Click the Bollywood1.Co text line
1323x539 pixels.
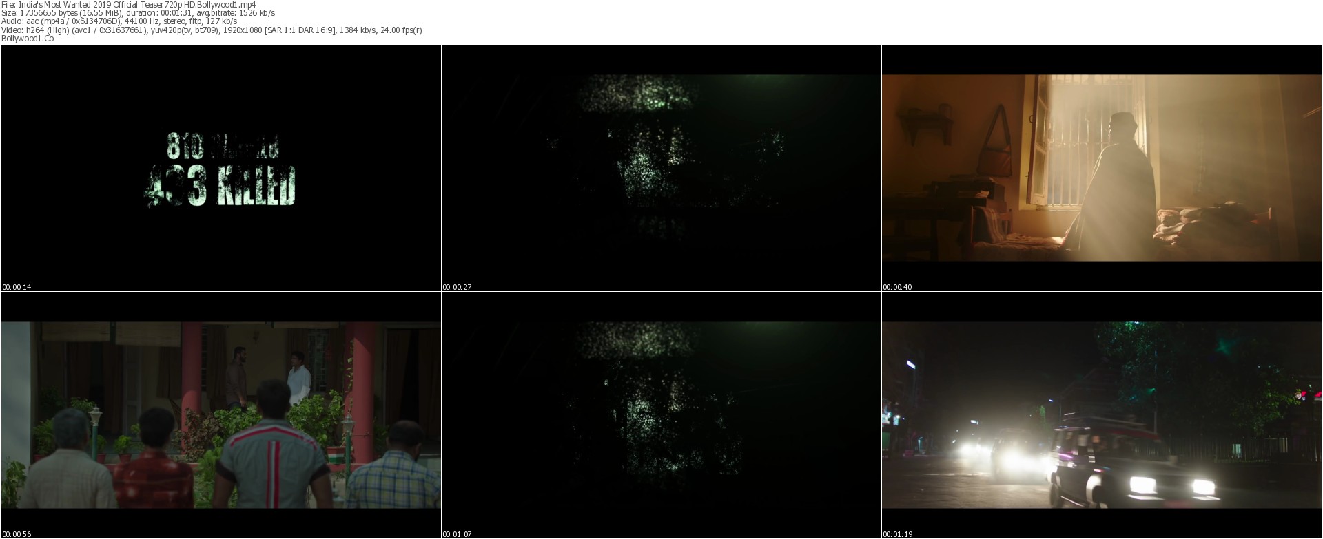tap(28, 39)
